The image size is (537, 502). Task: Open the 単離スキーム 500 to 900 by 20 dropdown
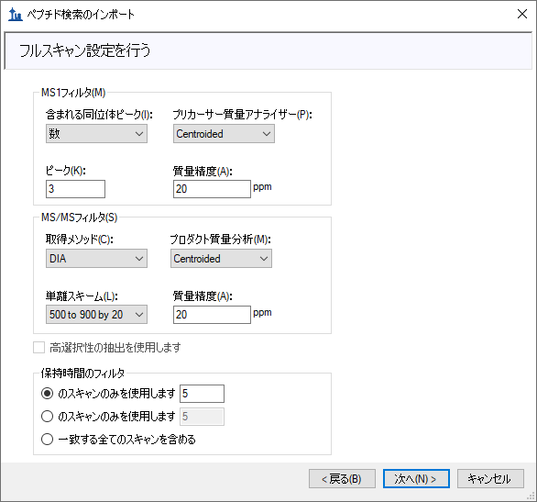(x=96, y=315)
